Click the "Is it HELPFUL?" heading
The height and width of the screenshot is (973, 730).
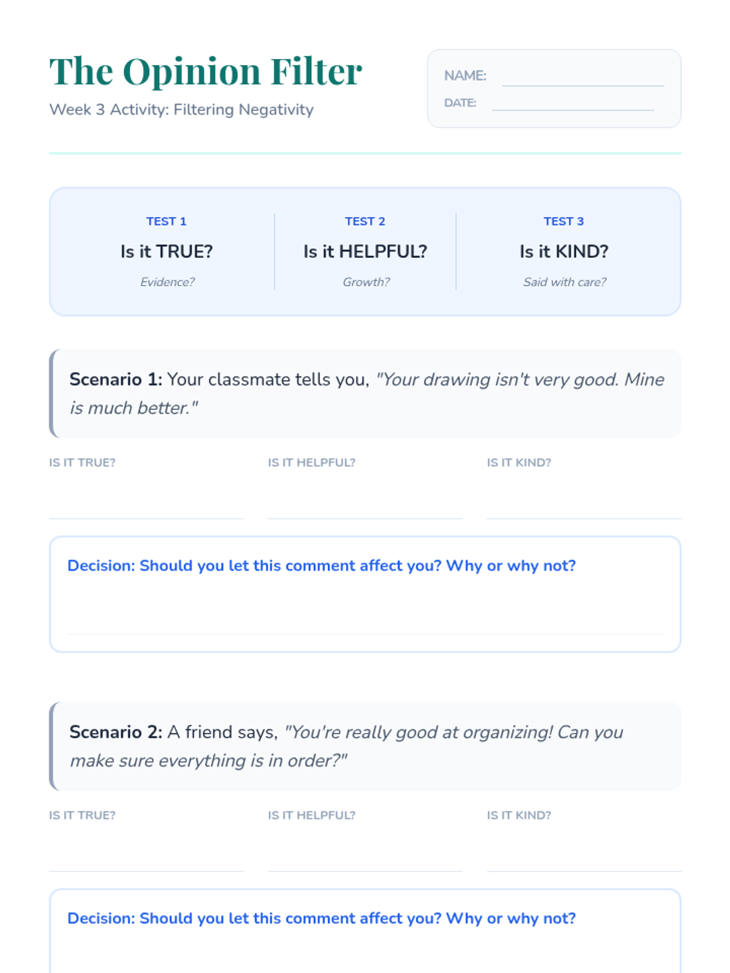[x=365, y=251]
